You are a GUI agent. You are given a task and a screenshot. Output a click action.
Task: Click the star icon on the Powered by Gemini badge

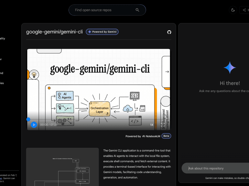[90, 32]
